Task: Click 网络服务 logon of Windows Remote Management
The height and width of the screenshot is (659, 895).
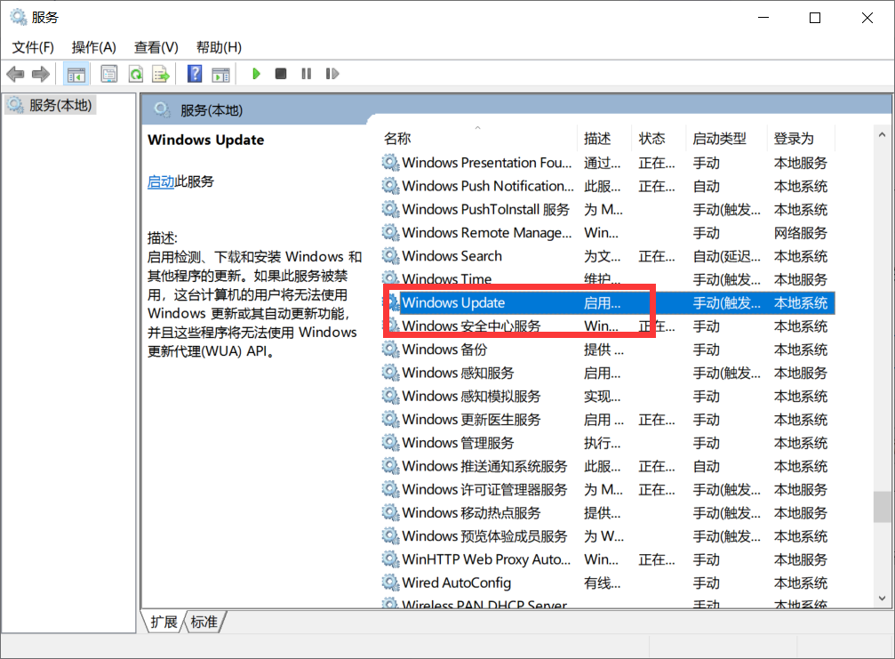Action: [x=800, y=232]
